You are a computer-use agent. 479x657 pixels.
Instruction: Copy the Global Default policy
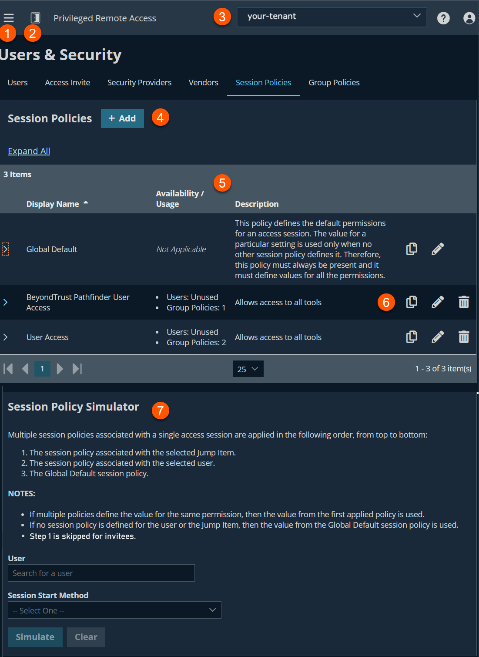tap(412, 249)
